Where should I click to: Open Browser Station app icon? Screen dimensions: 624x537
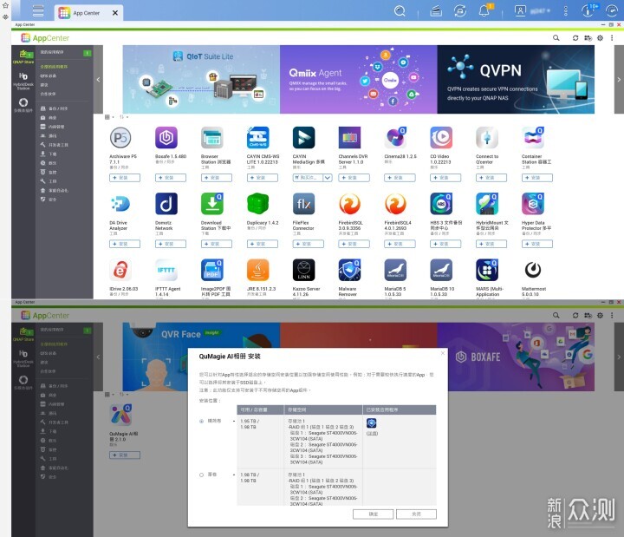tap(212, 138)
